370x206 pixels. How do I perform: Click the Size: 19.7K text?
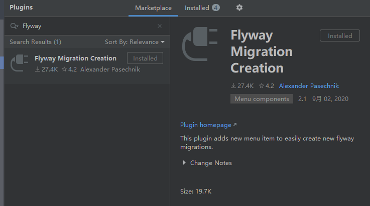coord(196,191)
